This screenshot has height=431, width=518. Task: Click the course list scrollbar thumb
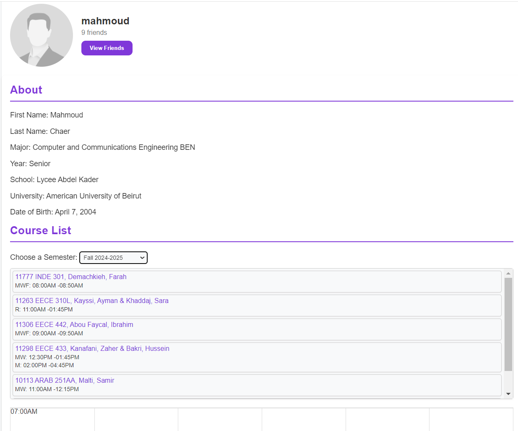coord(508,324)
